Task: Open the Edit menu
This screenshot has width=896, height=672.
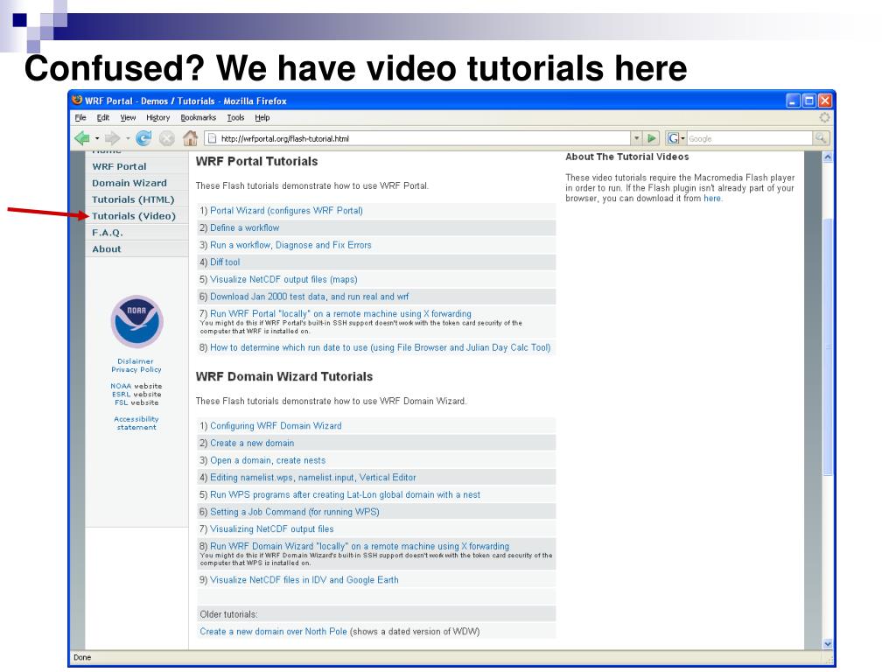Action: [103, 118]
